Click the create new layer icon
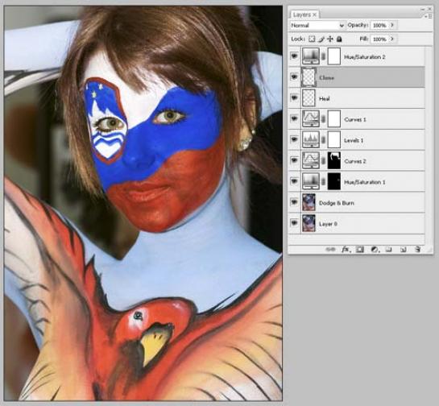The width and height of the screenshot is (439, 406). [x=404, y=249]
